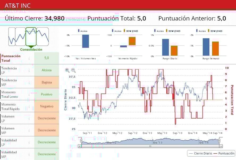The image size is (236, 160).
Task: Click the AT&T INC header title
Action: tap(18, 6)
